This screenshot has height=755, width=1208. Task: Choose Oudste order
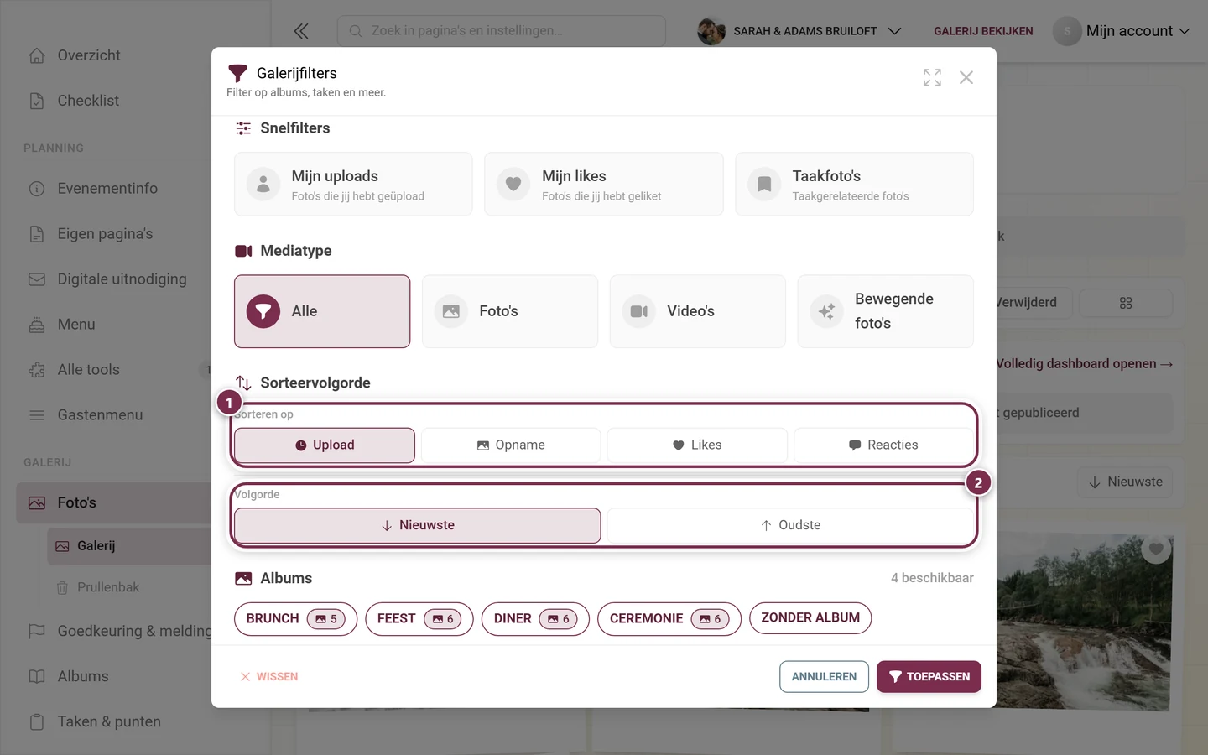click(x=790, y=525)
